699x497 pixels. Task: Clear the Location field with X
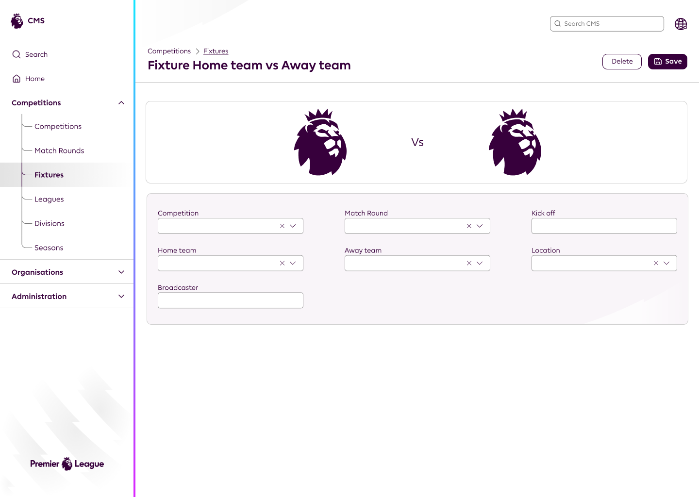(656, 264)
